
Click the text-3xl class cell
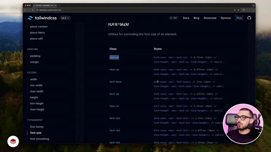point(115,130)
